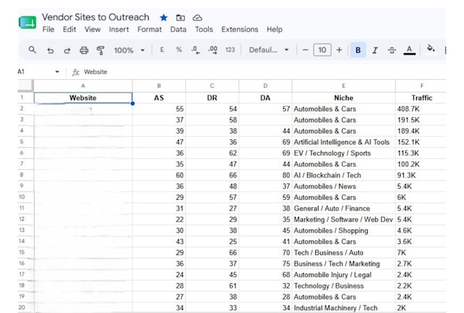464x313 pixels.
Task: Open the Help menu
Action: [274, 29]
